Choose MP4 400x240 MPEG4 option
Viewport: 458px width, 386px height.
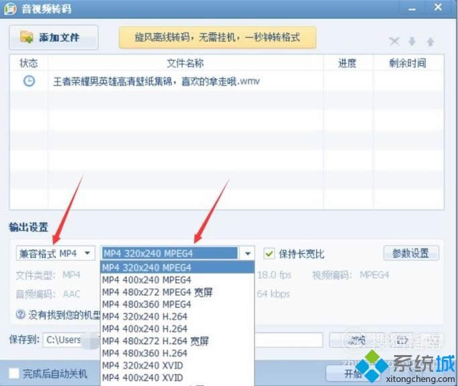[177, 280]
